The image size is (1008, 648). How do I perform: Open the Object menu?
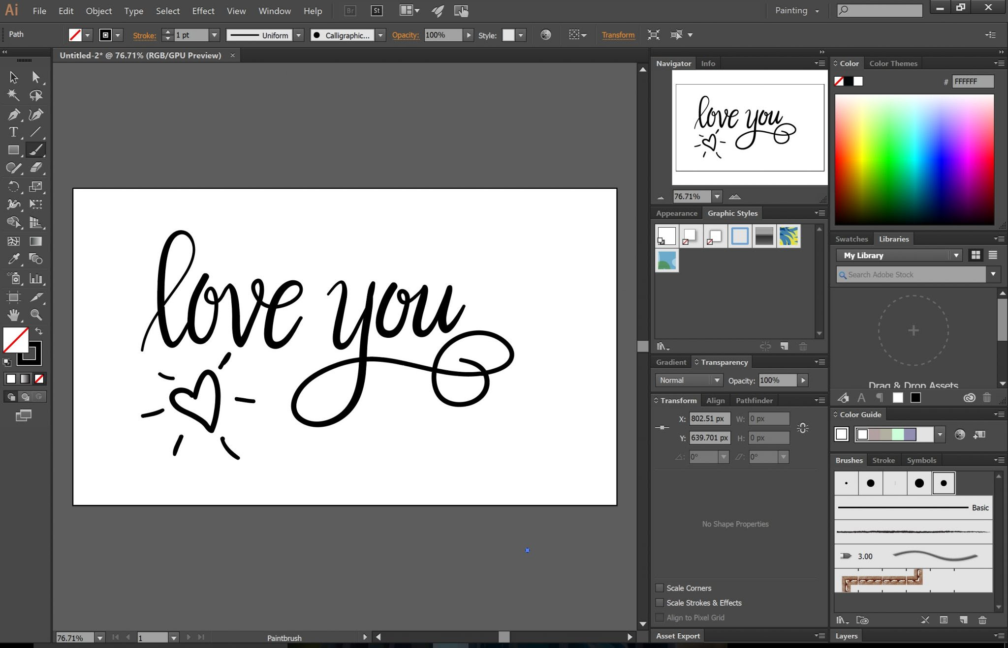pos(98,11)
